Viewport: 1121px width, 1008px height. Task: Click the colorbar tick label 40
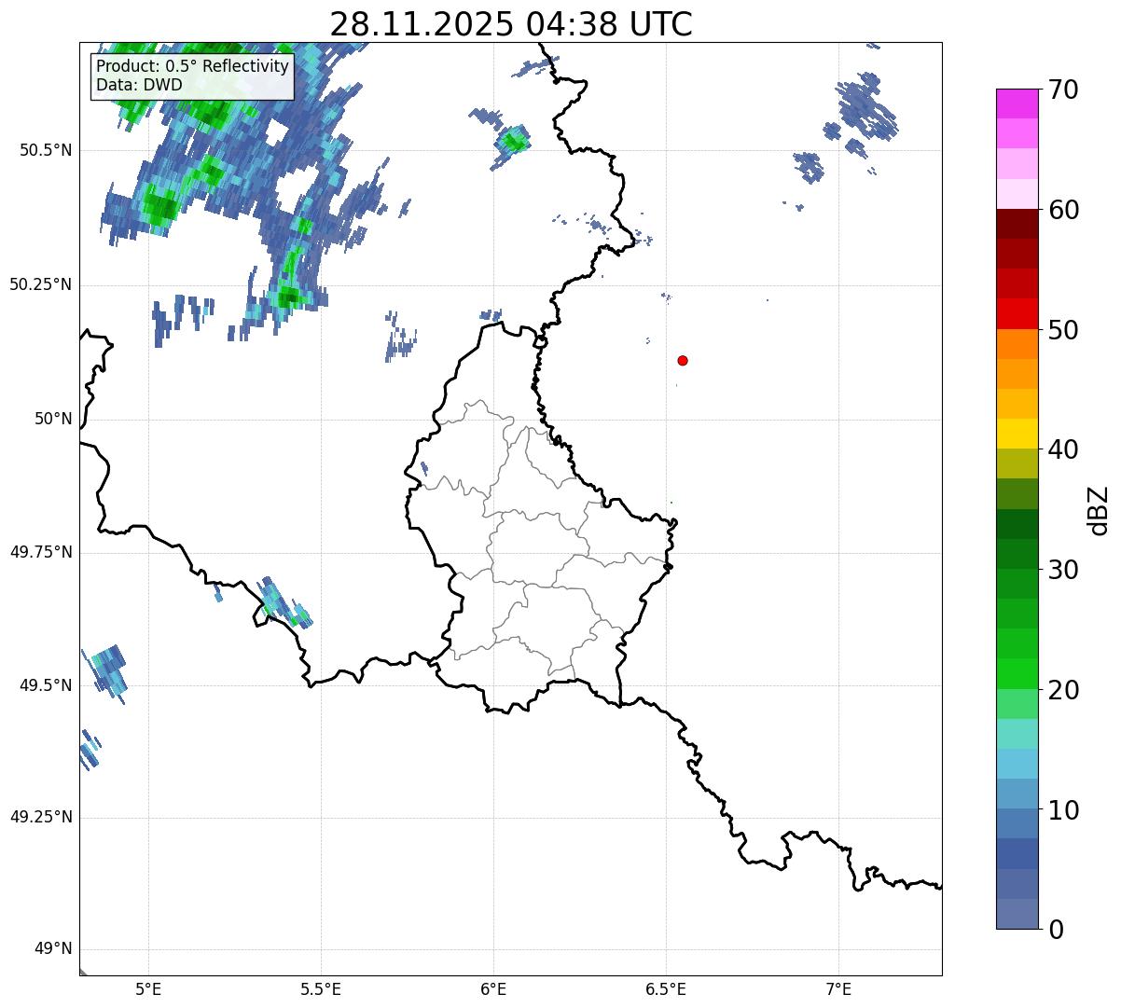tap(1063, 449)
